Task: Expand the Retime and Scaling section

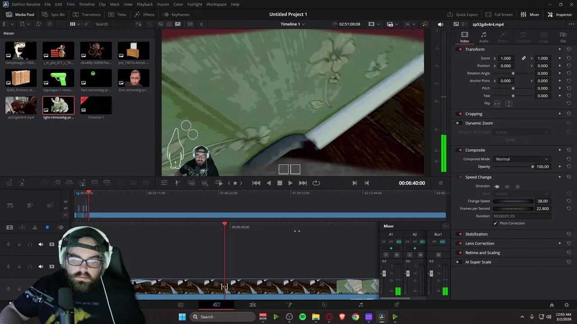Action: click(x=482, y=252)
